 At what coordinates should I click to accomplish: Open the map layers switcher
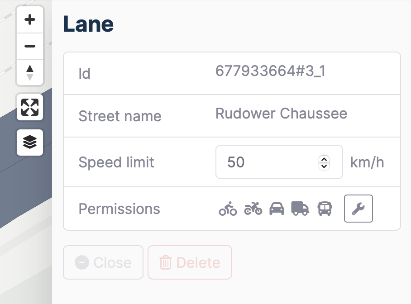pos(30,142)
